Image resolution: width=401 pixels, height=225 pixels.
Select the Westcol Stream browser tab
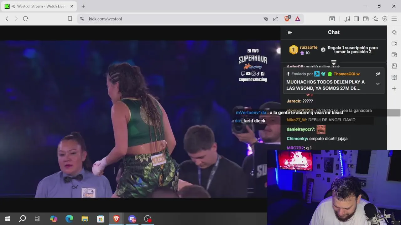(x=39, y=6)
